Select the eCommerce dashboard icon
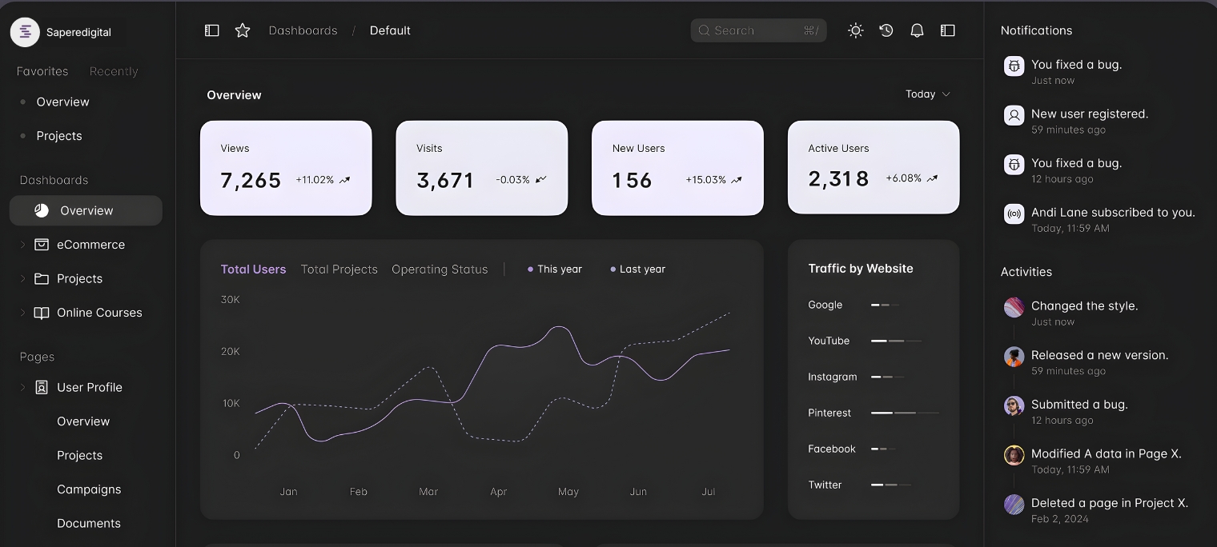The height and width of the screenshot is (547, 1217). click(41, 245)
